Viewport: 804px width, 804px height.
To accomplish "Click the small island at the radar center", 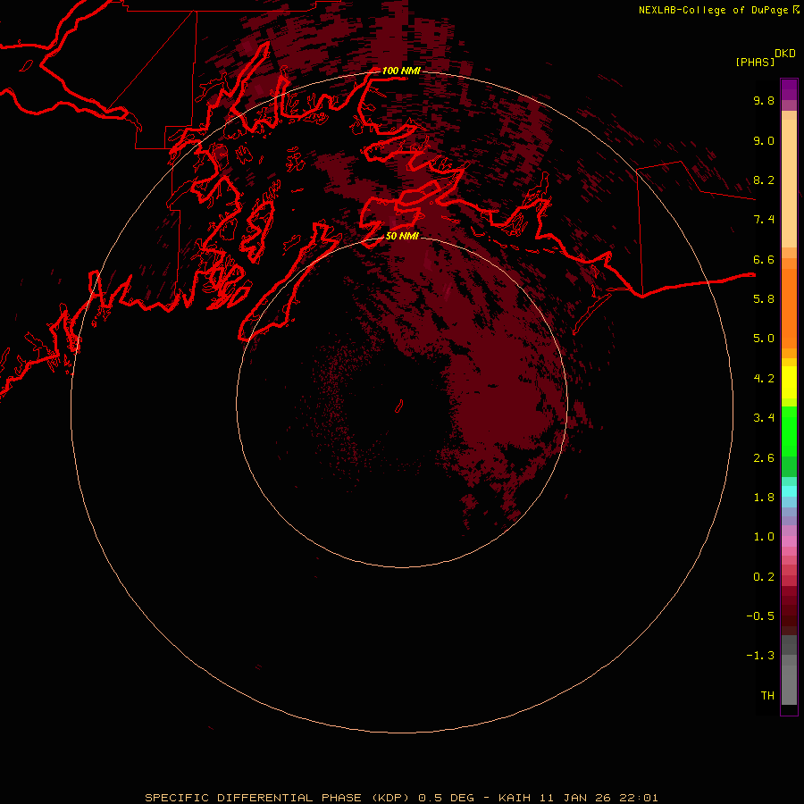I will point(399,406).
